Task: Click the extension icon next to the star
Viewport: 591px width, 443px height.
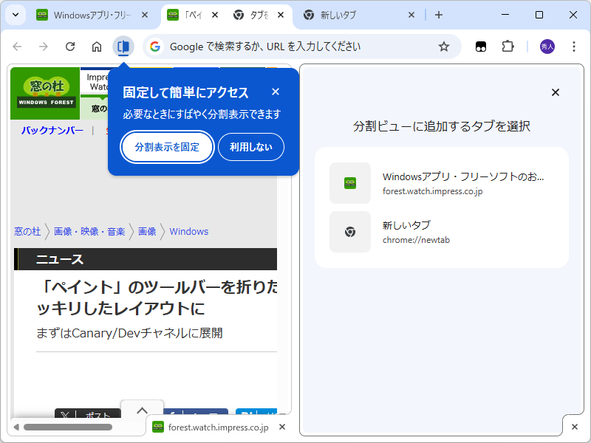Action: click(480, 46)
